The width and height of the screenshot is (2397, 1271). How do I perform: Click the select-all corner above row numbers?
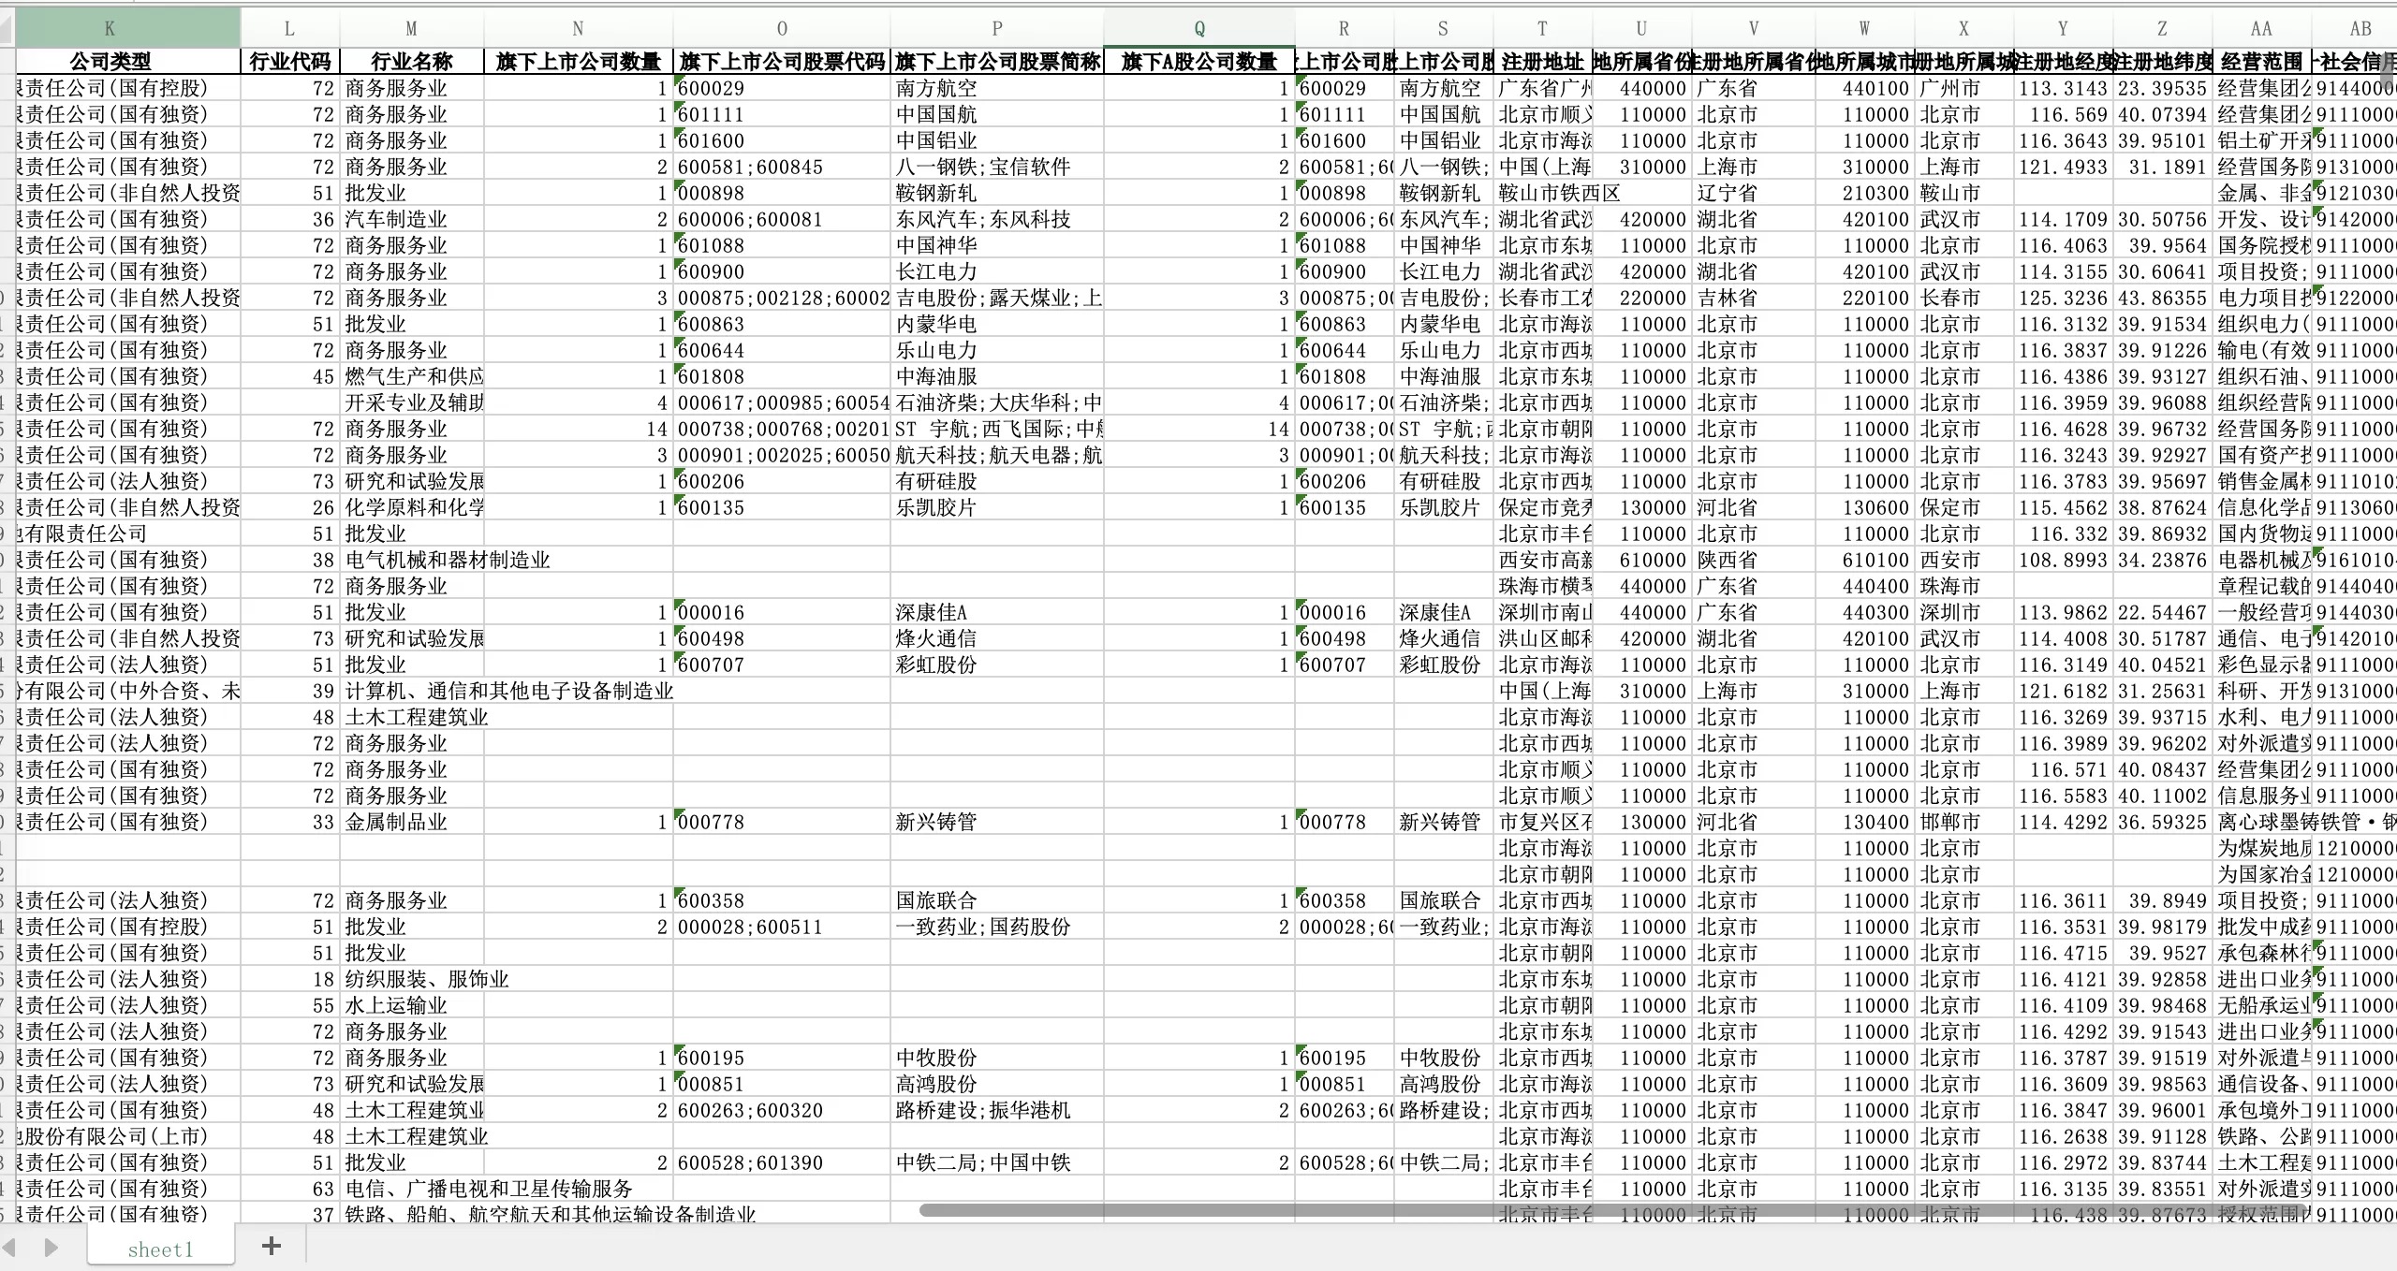pos(7,28)
